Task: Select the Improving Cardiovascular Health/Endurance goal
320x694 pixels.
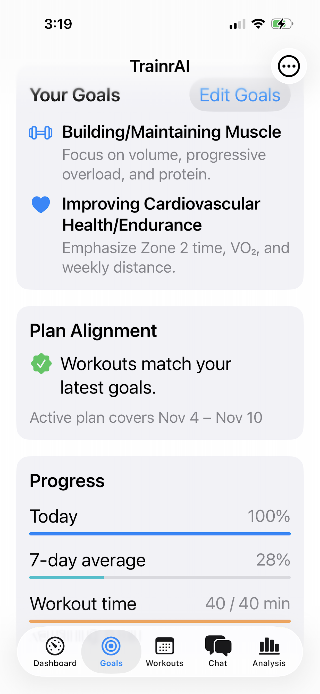Action: pos(161,214)
